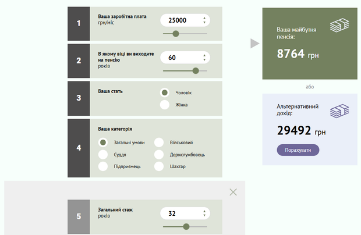Click the retirement age slider handle

click(196, 71)
